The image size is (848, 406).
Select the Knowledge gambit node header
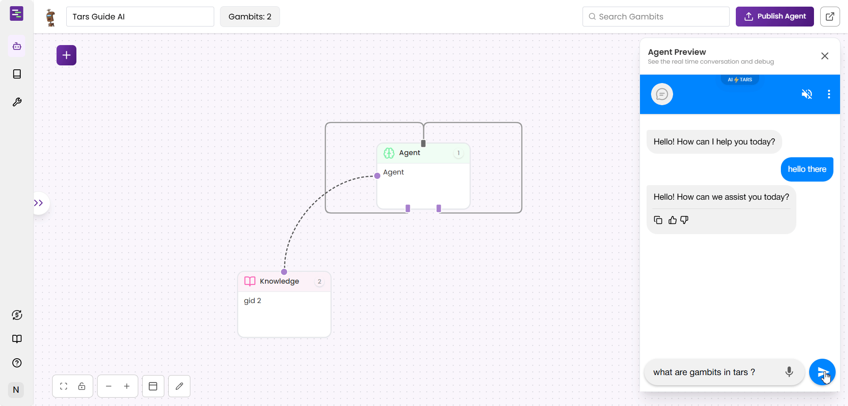coord(284,281)
